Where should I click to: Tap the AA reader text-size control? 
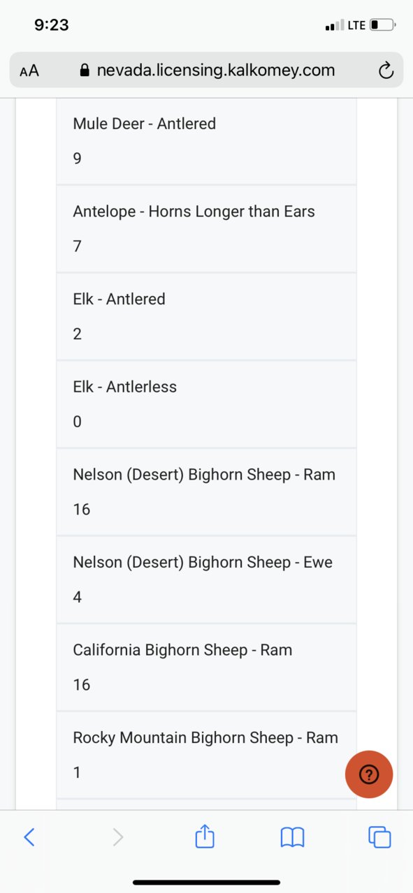pos(29,71)
